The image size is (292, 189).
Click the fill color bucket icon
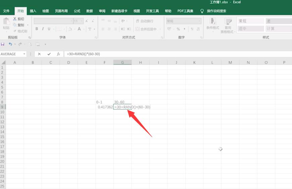coord(70,29)
